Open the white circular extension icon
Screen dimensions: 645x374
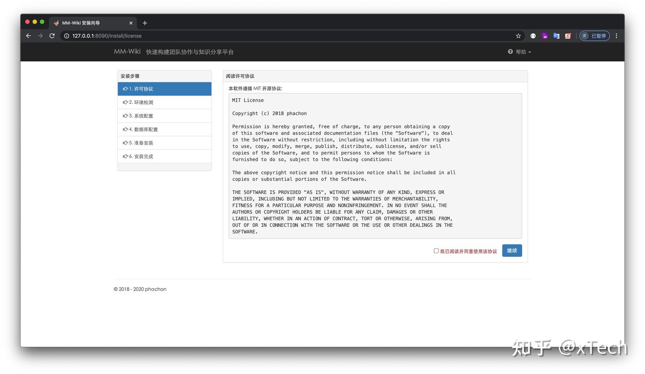(x=533, y=36)
